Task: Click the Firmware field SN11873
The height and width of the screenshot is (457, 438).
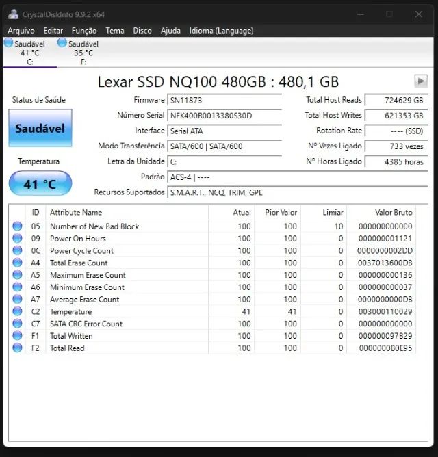Action: [x=224, y=101]
